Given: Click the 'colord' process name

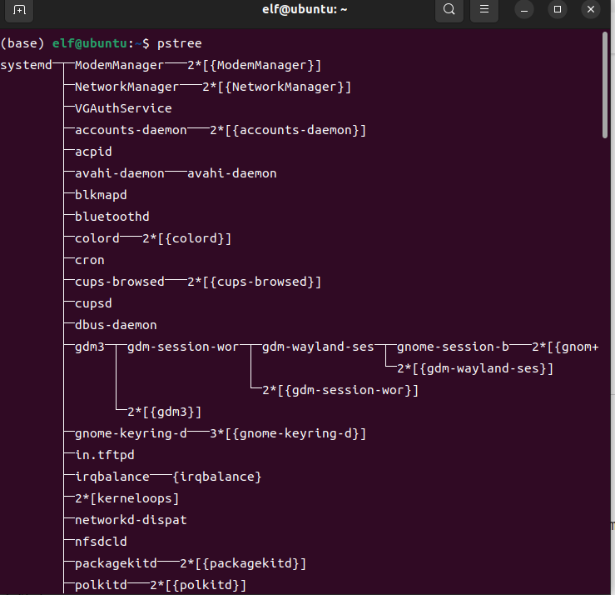Looking at the screenshot, I should tap(97, 238).
